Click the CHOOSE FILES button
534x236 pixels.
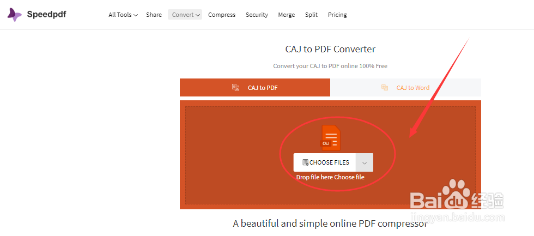pos(325,162)
